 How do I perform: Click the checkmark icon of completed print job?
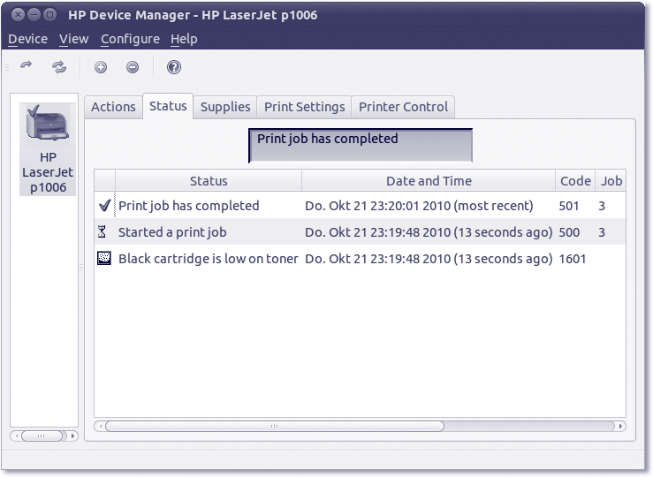tap(104, 206)
